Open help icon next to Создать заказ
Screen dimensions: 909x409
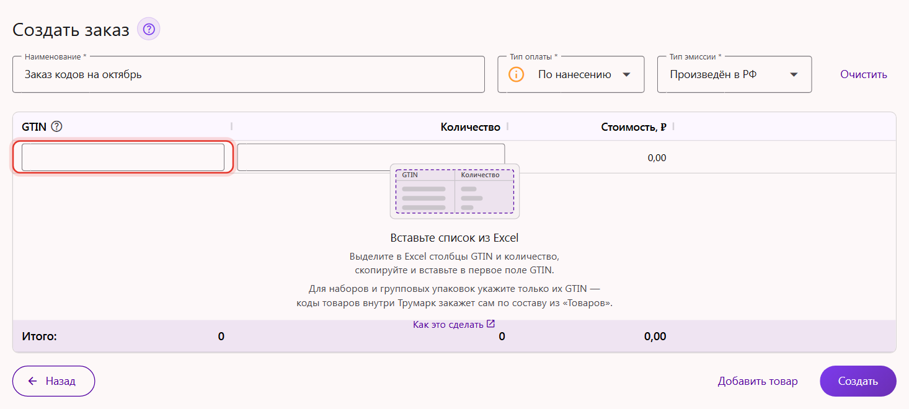click(x=149, y=29)
